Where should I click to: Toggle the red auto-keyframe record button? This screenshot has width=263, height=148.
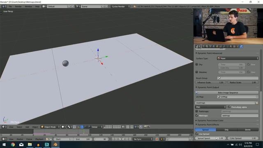pos(157,139)
